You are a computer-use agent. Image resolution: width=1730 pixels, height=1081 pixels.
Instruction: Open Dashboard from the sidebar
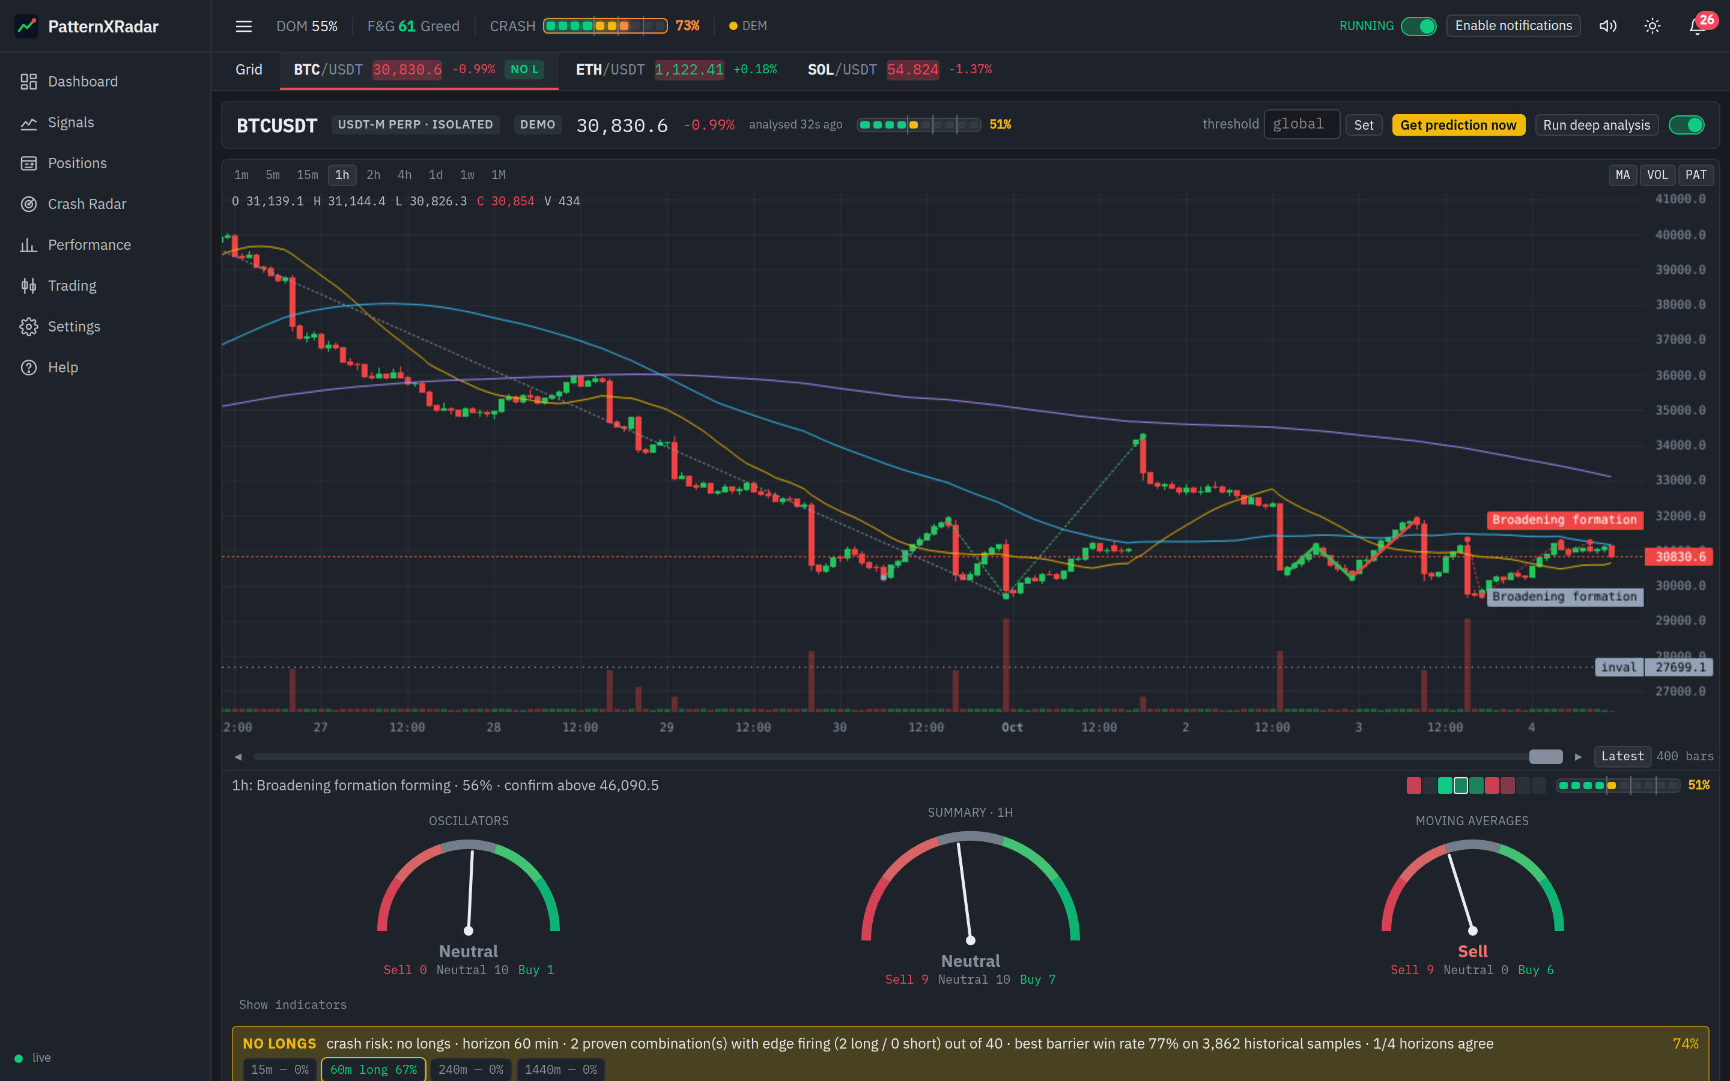(x=105, y=82)
